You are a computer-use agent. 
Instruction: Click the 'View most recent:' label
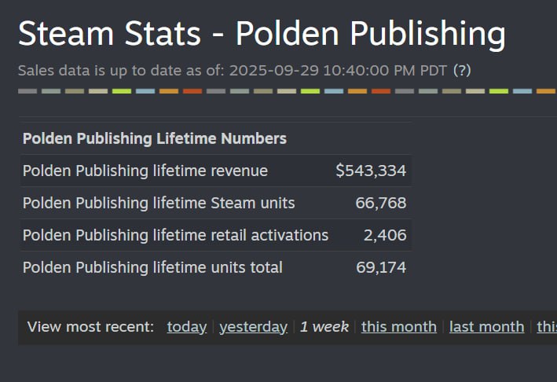pyautogui.click(x=90, y=327)
